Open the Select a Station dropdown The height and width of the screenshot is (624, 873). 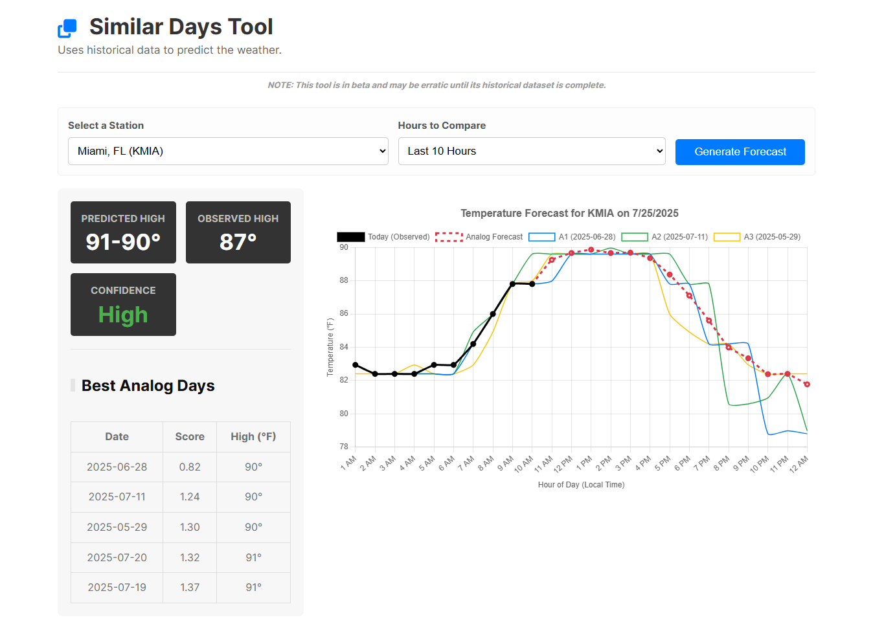pos(228,151)
